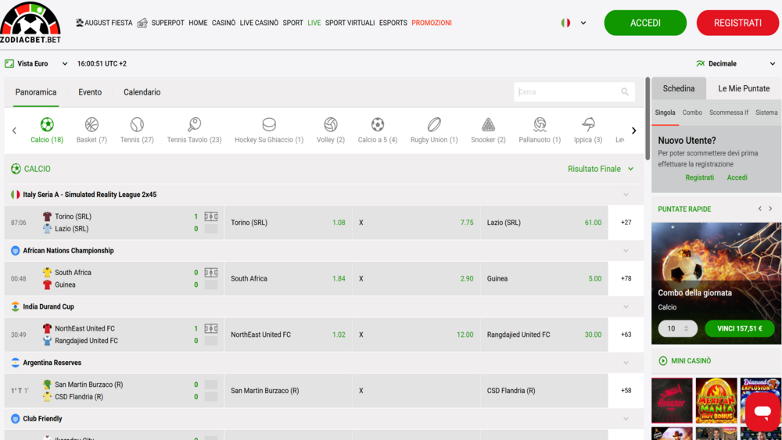The height and width of the screenshot is (440, 782).
Task: Bet on draw X at 12.00
Action: point(416,334)
